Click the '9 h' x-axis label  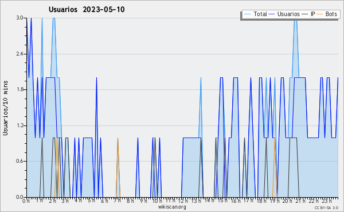[143, 201]
